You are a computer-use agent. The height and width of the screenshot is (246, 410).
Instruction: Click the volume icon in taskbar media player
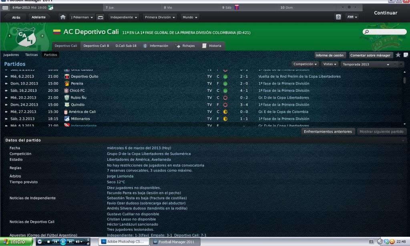pyautogui.click(x=78, y=242)
